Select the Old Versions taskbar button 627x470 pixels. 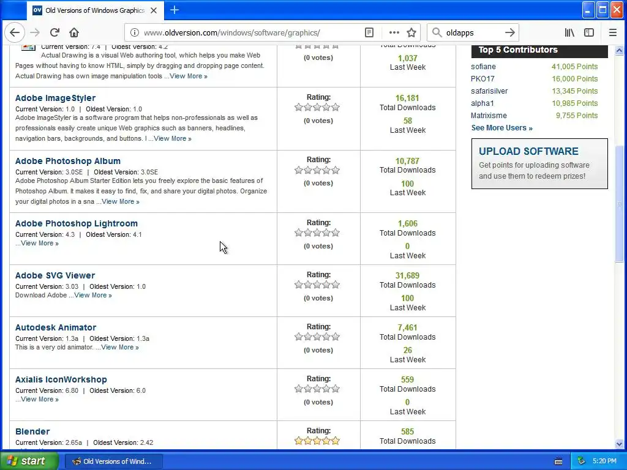[x=113, y=461]
